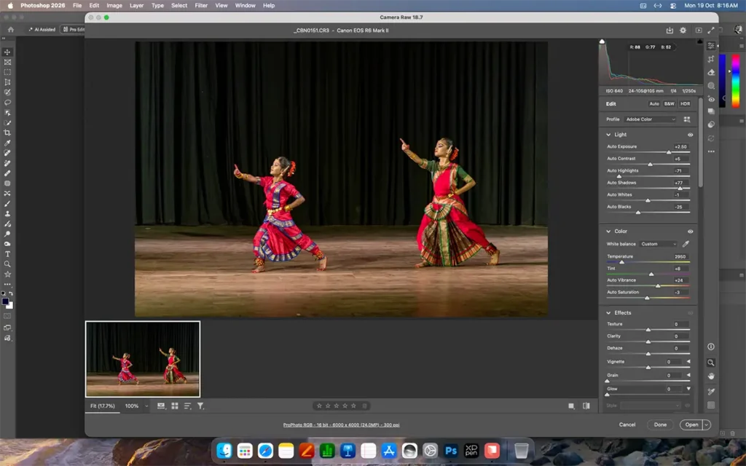Open the Filter menu
The height and width of the screenshot is (466, 746).
pos(201,5)
